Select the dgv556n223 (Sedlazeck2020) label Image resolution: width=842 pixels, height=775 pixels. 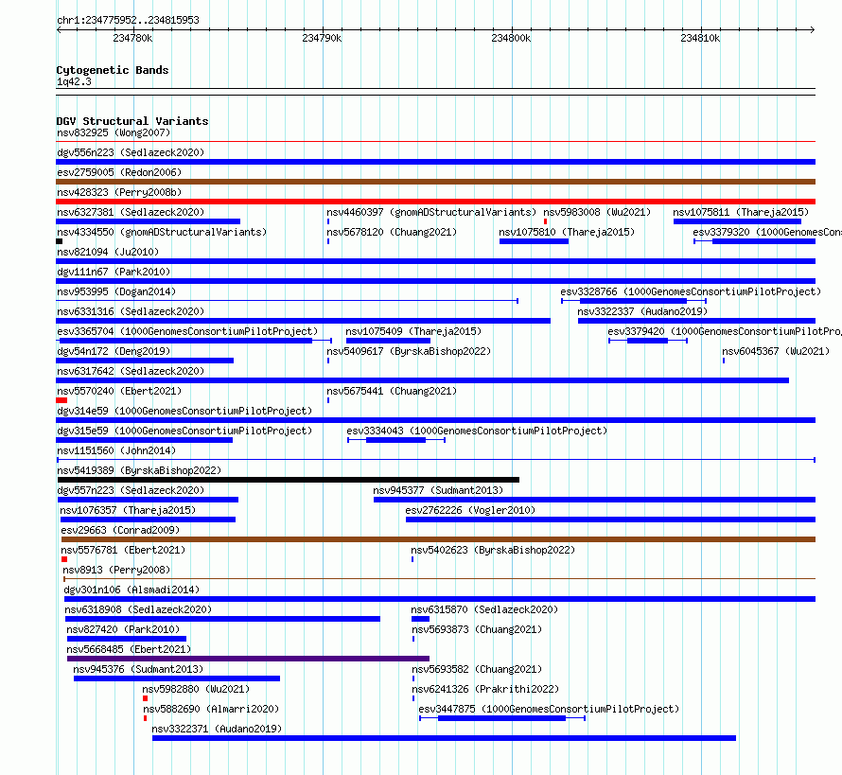pyautogui.click(x=131, y=152)
